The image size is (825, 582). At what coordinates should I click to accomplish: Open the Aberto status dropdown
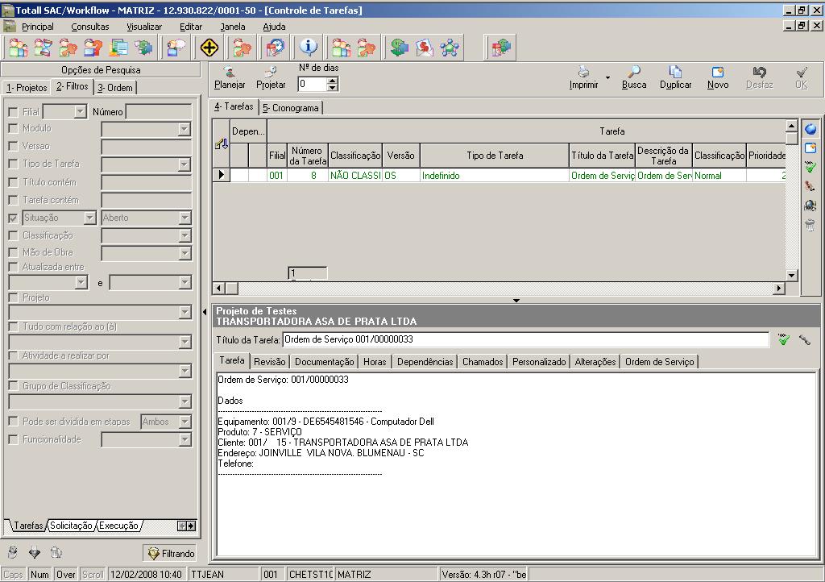(184, 218)
